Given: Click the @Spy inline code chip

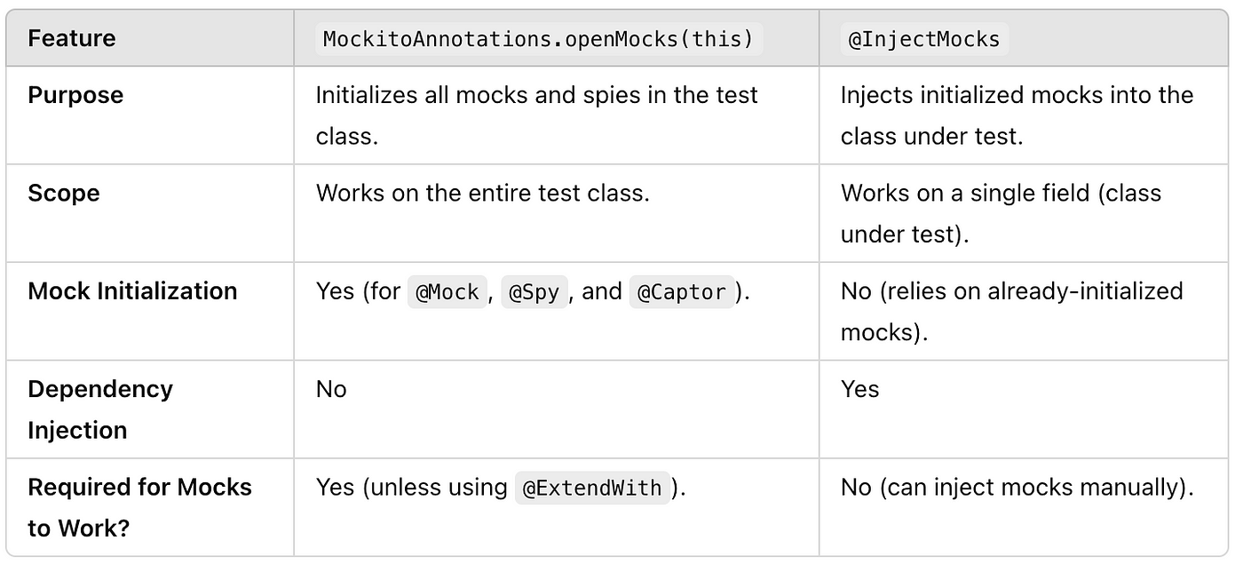Looking at the screenshot, I should (x=534, y=292).
